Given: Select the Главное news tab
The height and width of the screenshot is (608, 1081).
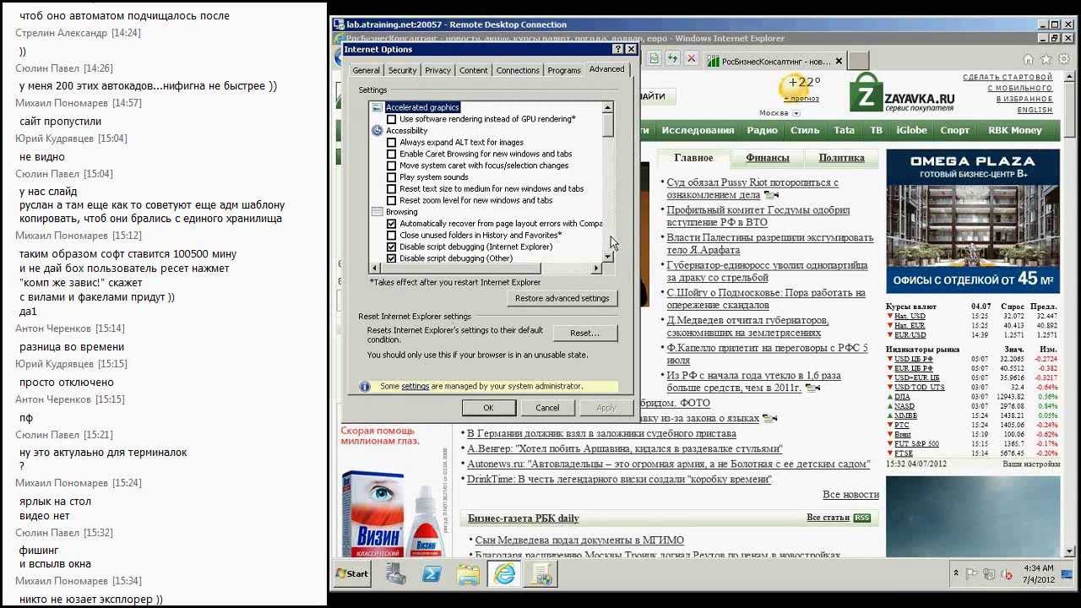Looking at the screenshot, I should point(693,158).
